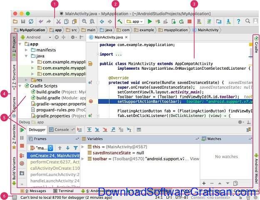
Task: Click the src breadcrumb item
Action: 71,30
